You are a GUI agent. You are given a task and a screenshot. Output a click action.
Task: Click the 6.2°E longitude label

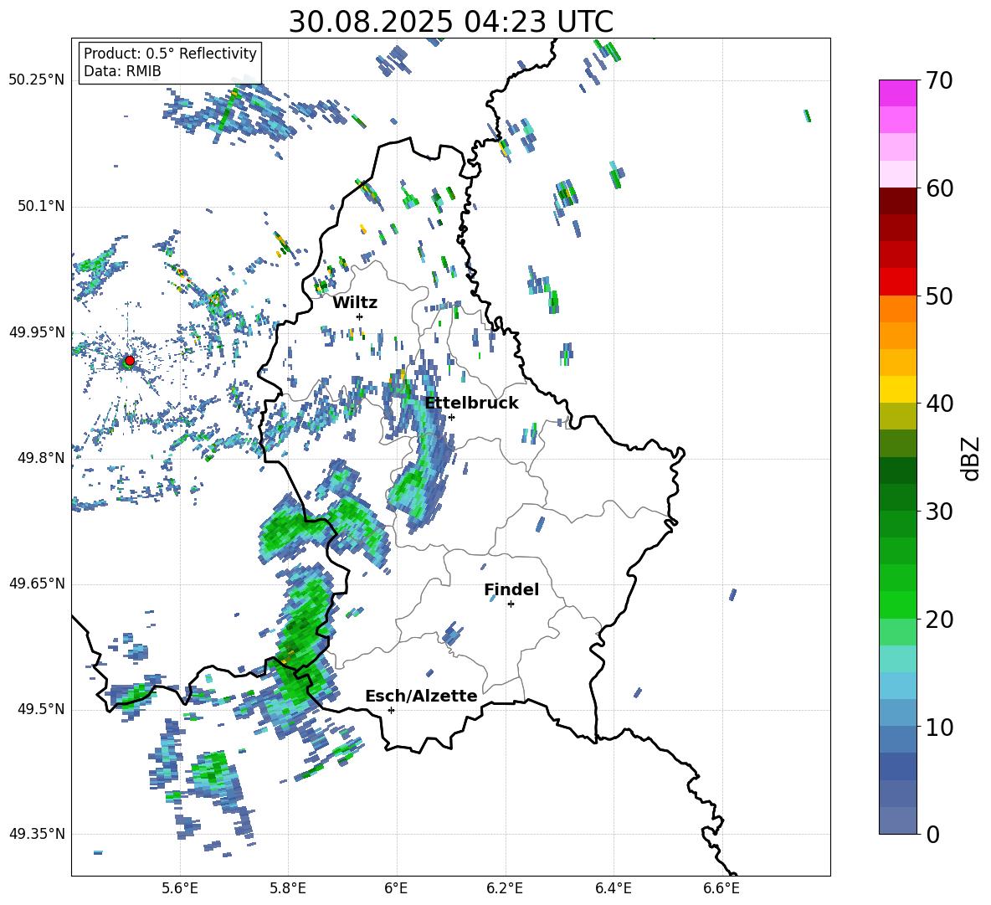[505, 888]
